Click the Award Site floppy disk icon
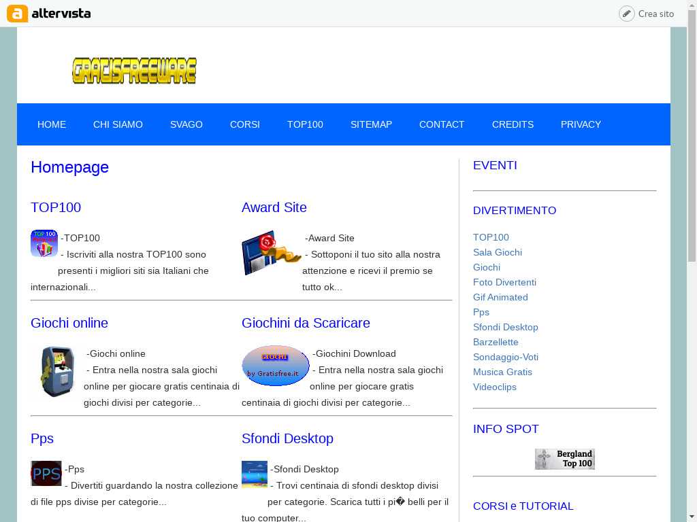This screenshot has height=522, width=697. tap(271, 253)
